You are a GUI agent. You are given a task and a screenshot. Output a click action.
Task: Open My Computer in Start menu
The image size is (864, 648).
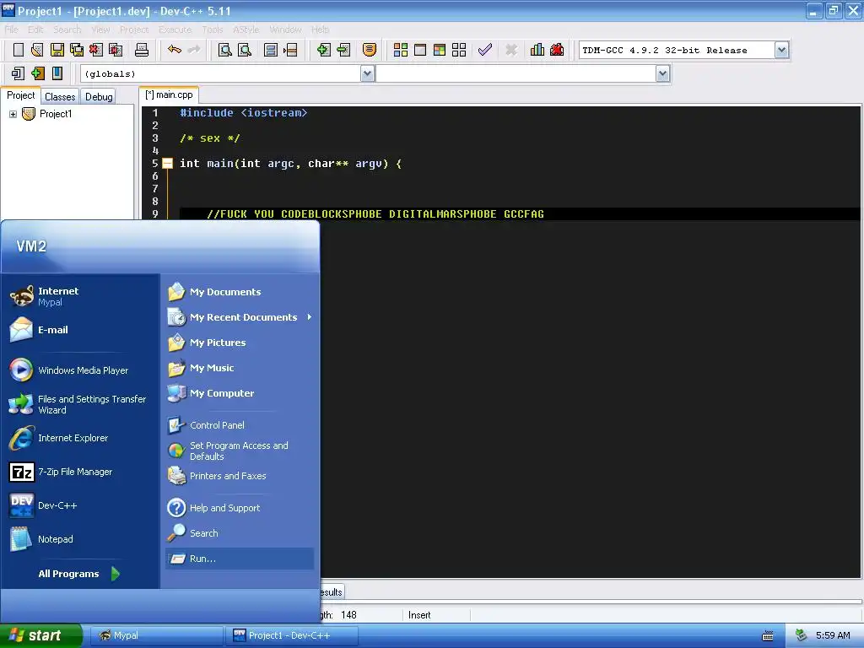coord(240,393)
